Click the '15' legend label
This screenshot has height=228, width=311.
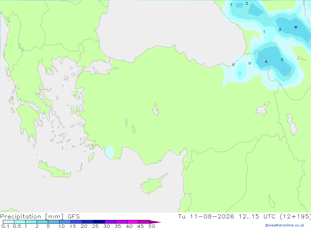point(73,226)
